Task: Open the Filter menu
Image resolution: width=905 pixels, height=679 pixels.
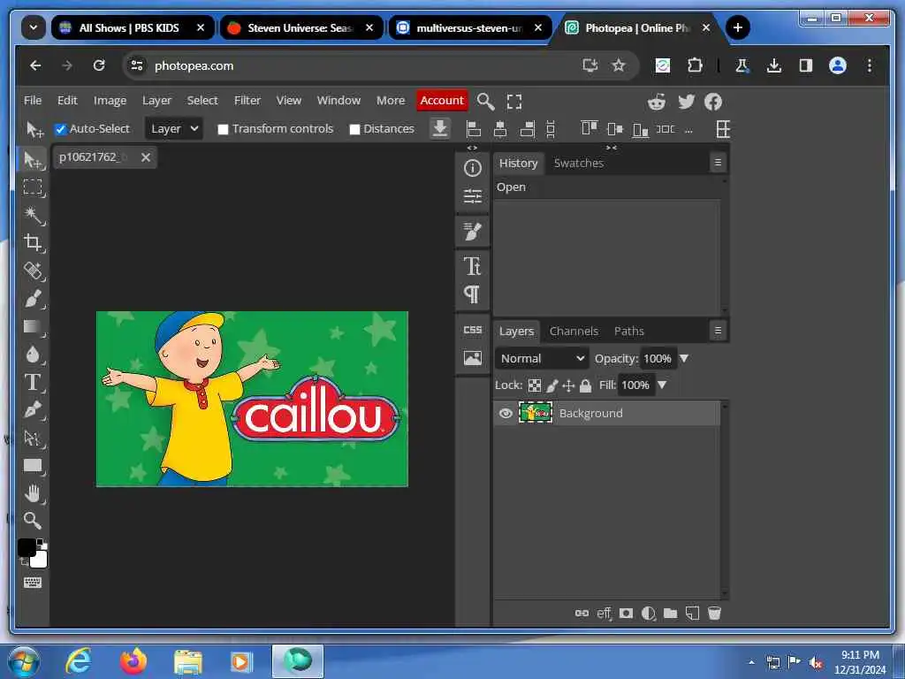Action: 247,101
